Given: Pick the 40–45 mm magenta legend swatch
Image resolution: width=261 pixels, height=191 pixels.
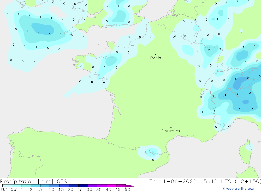Looking at the screenshot, I should coord(111,186).
